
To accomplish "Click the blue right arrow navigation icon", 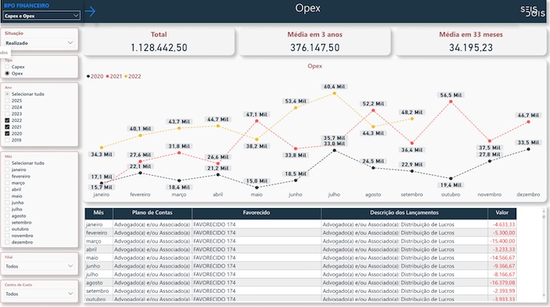I will (x=90, y=12).
